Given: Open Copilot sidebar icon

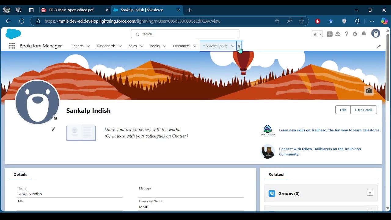Looking at the screenshot, I should 384,21.
